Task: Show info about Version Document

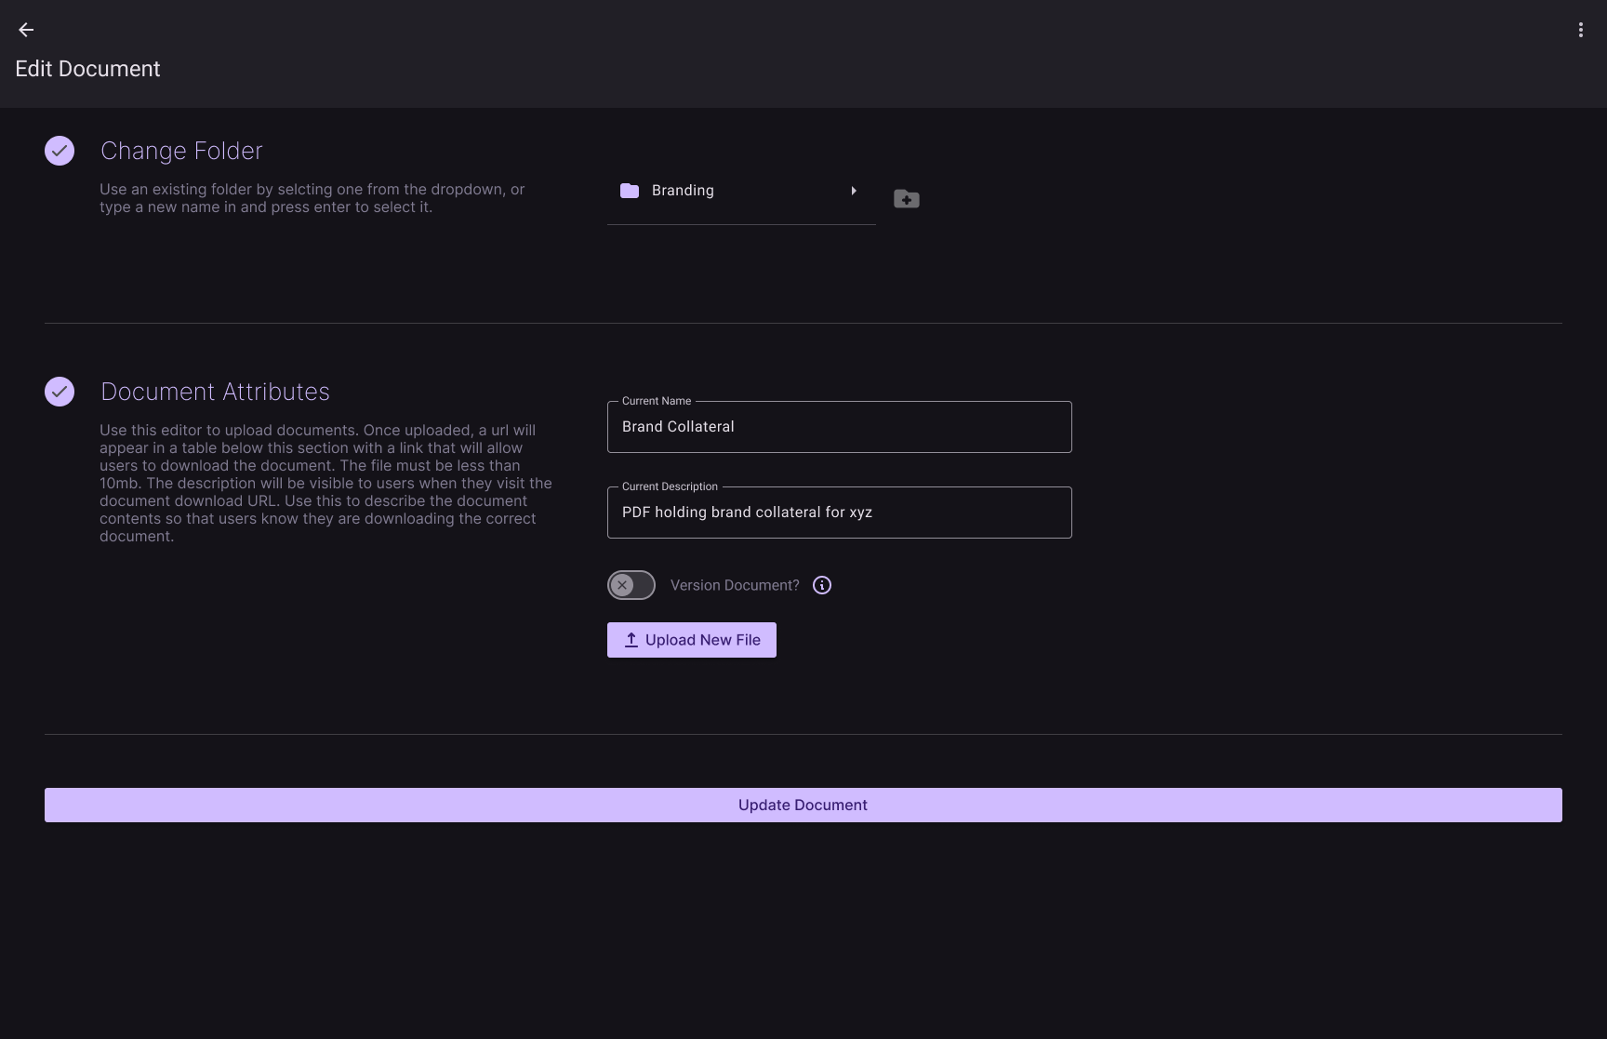Action: tap(822, 585)
